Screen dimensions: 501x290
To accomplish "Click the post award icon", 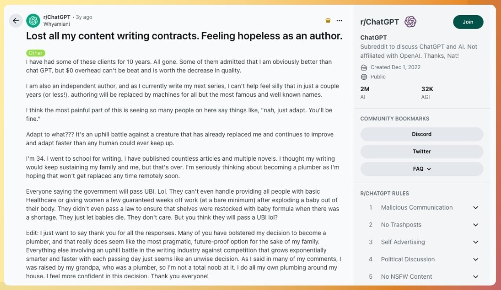I will pos(328,21).
